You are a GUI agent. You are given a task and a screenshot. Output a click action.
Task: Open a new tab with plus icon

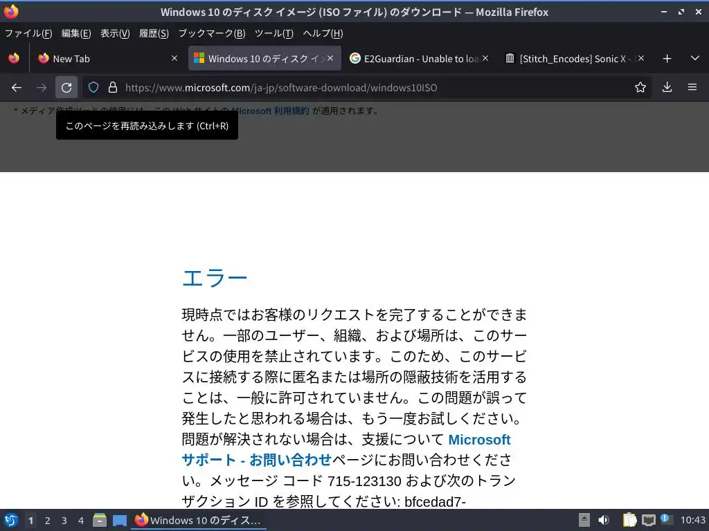[667, 58]
